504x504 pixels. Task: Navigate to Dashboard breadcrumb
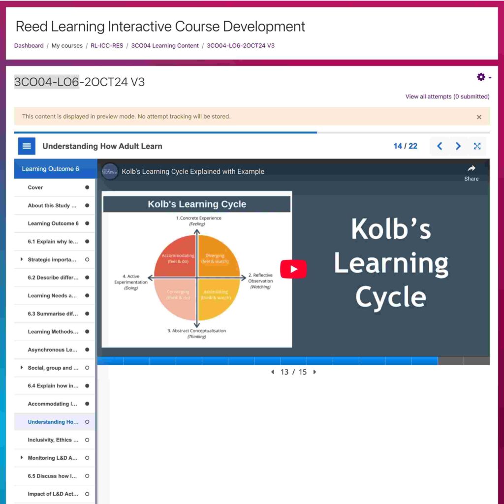[x=29, y=46]
